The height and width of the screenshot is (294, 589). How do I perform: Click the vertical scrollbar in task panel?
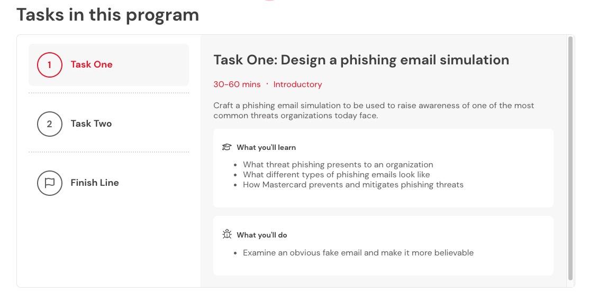tap(570, 158)
